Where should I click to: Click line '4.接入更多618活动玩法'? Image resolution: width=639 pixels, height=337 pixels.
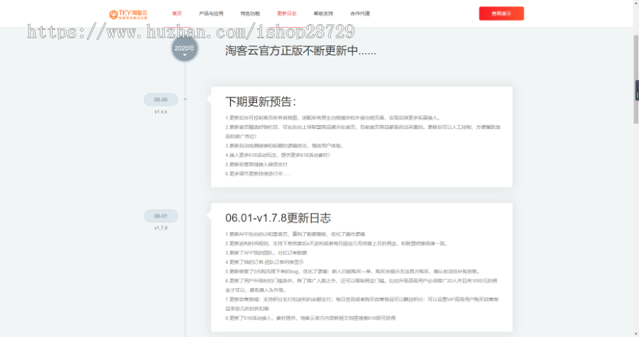pos(278,155)
